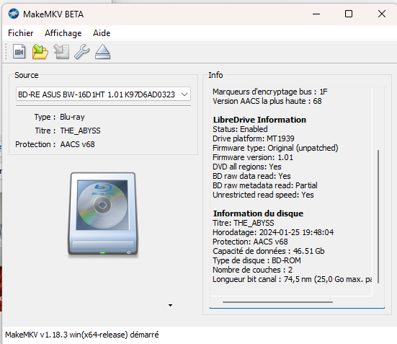Open the Aide menu

pos(102,33)
